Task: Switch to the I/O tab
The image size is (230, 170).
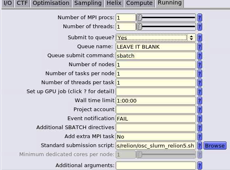Action: 8,3
